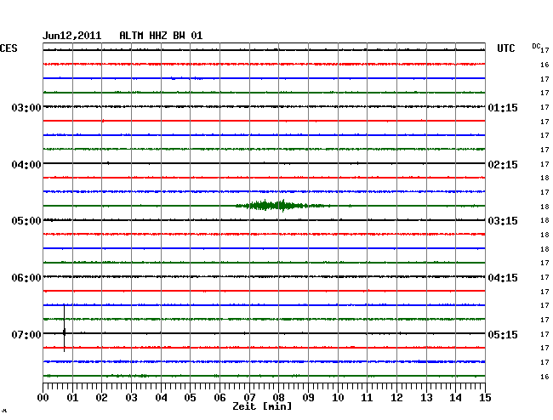Click the 15 minute axis label
Viewport: 553px width, 420px height.
point(485,398)
